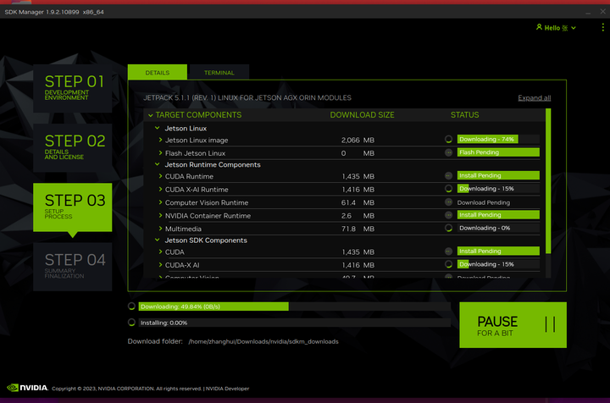
Task: Expand the CUDA-X AI component row
Action: 160,265
